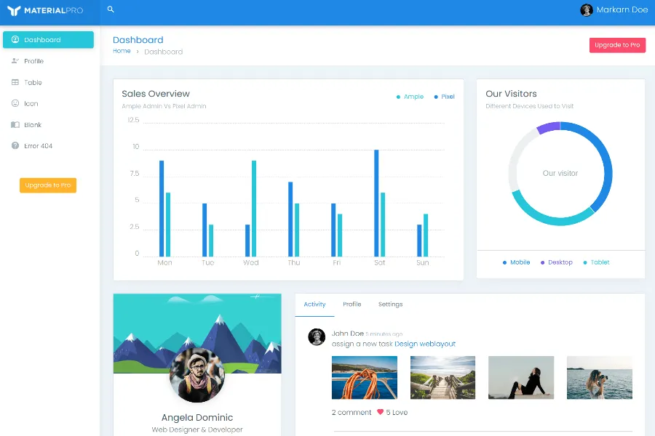655x436 pixels.
Task: Click the Blank page sidebar icon
Action: 15,125
